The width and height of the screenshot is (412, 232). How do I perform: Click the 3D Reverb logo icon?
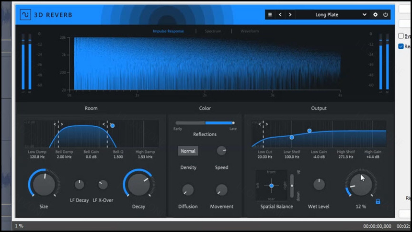pyautogui.click(x=25, y=15)
